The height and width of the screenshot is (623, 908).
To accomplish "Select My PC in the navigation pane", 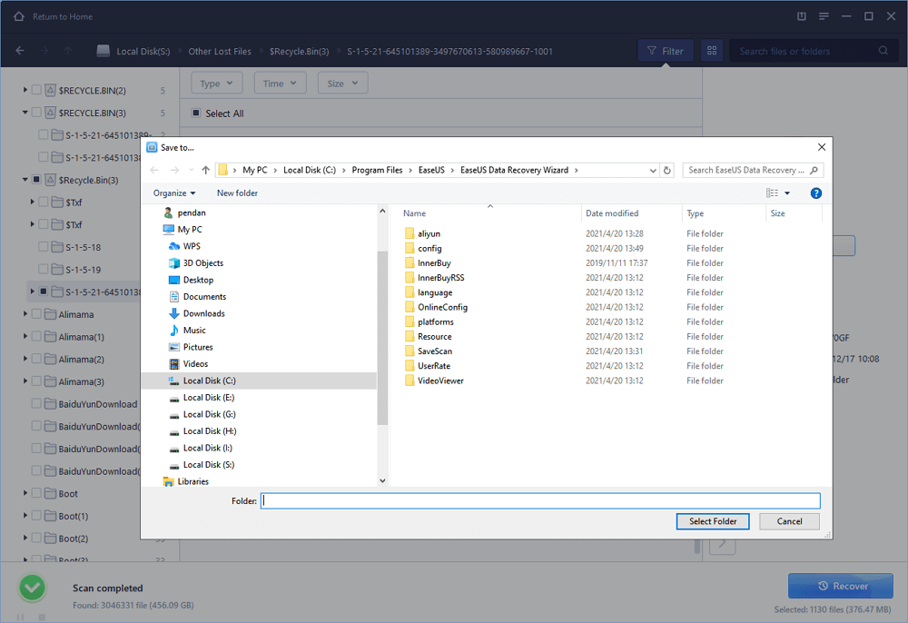I will coord(190,229).
